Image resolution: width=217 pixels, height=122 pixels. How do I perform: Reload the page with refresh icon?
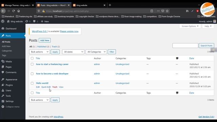tap(14, 11)
